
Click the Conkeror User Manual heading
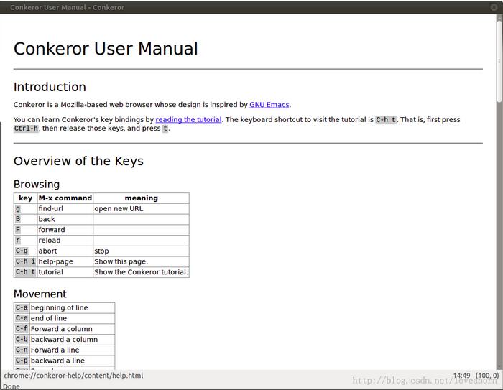pos(106,49)
